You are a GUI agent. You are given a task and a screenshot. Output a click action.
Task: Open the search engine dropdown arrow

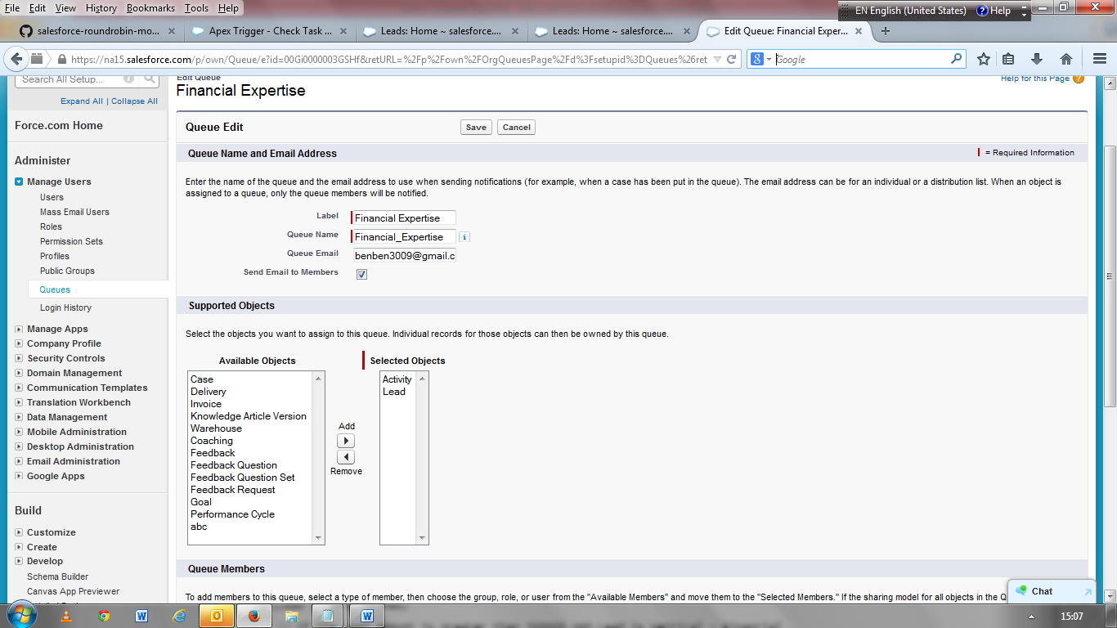pyautogui.click(x=769, y=59)
